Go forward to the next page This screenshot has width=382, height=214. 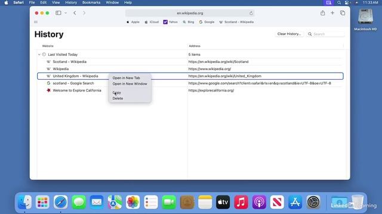tap(84, 13)
